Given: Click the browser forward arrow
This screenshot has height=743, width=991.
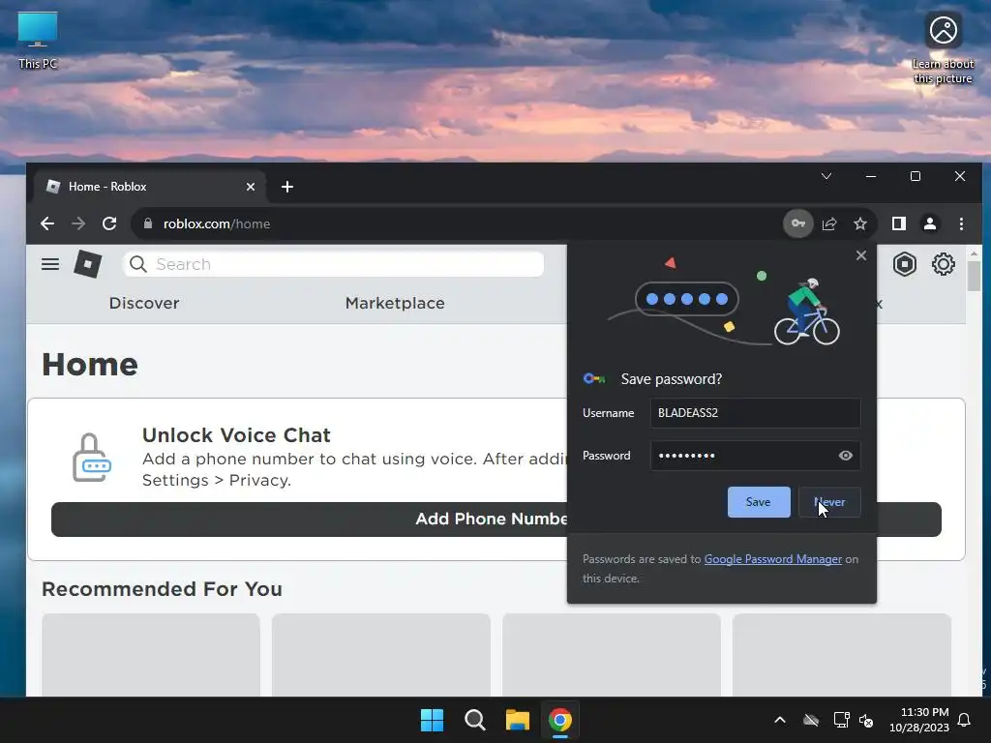Looking at the screenshot, I should [78, 223].
